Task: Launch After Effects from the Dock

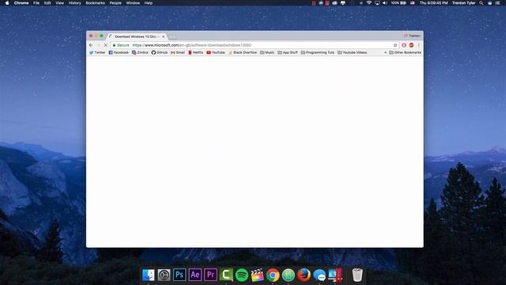Action: (x=195, y=275)
